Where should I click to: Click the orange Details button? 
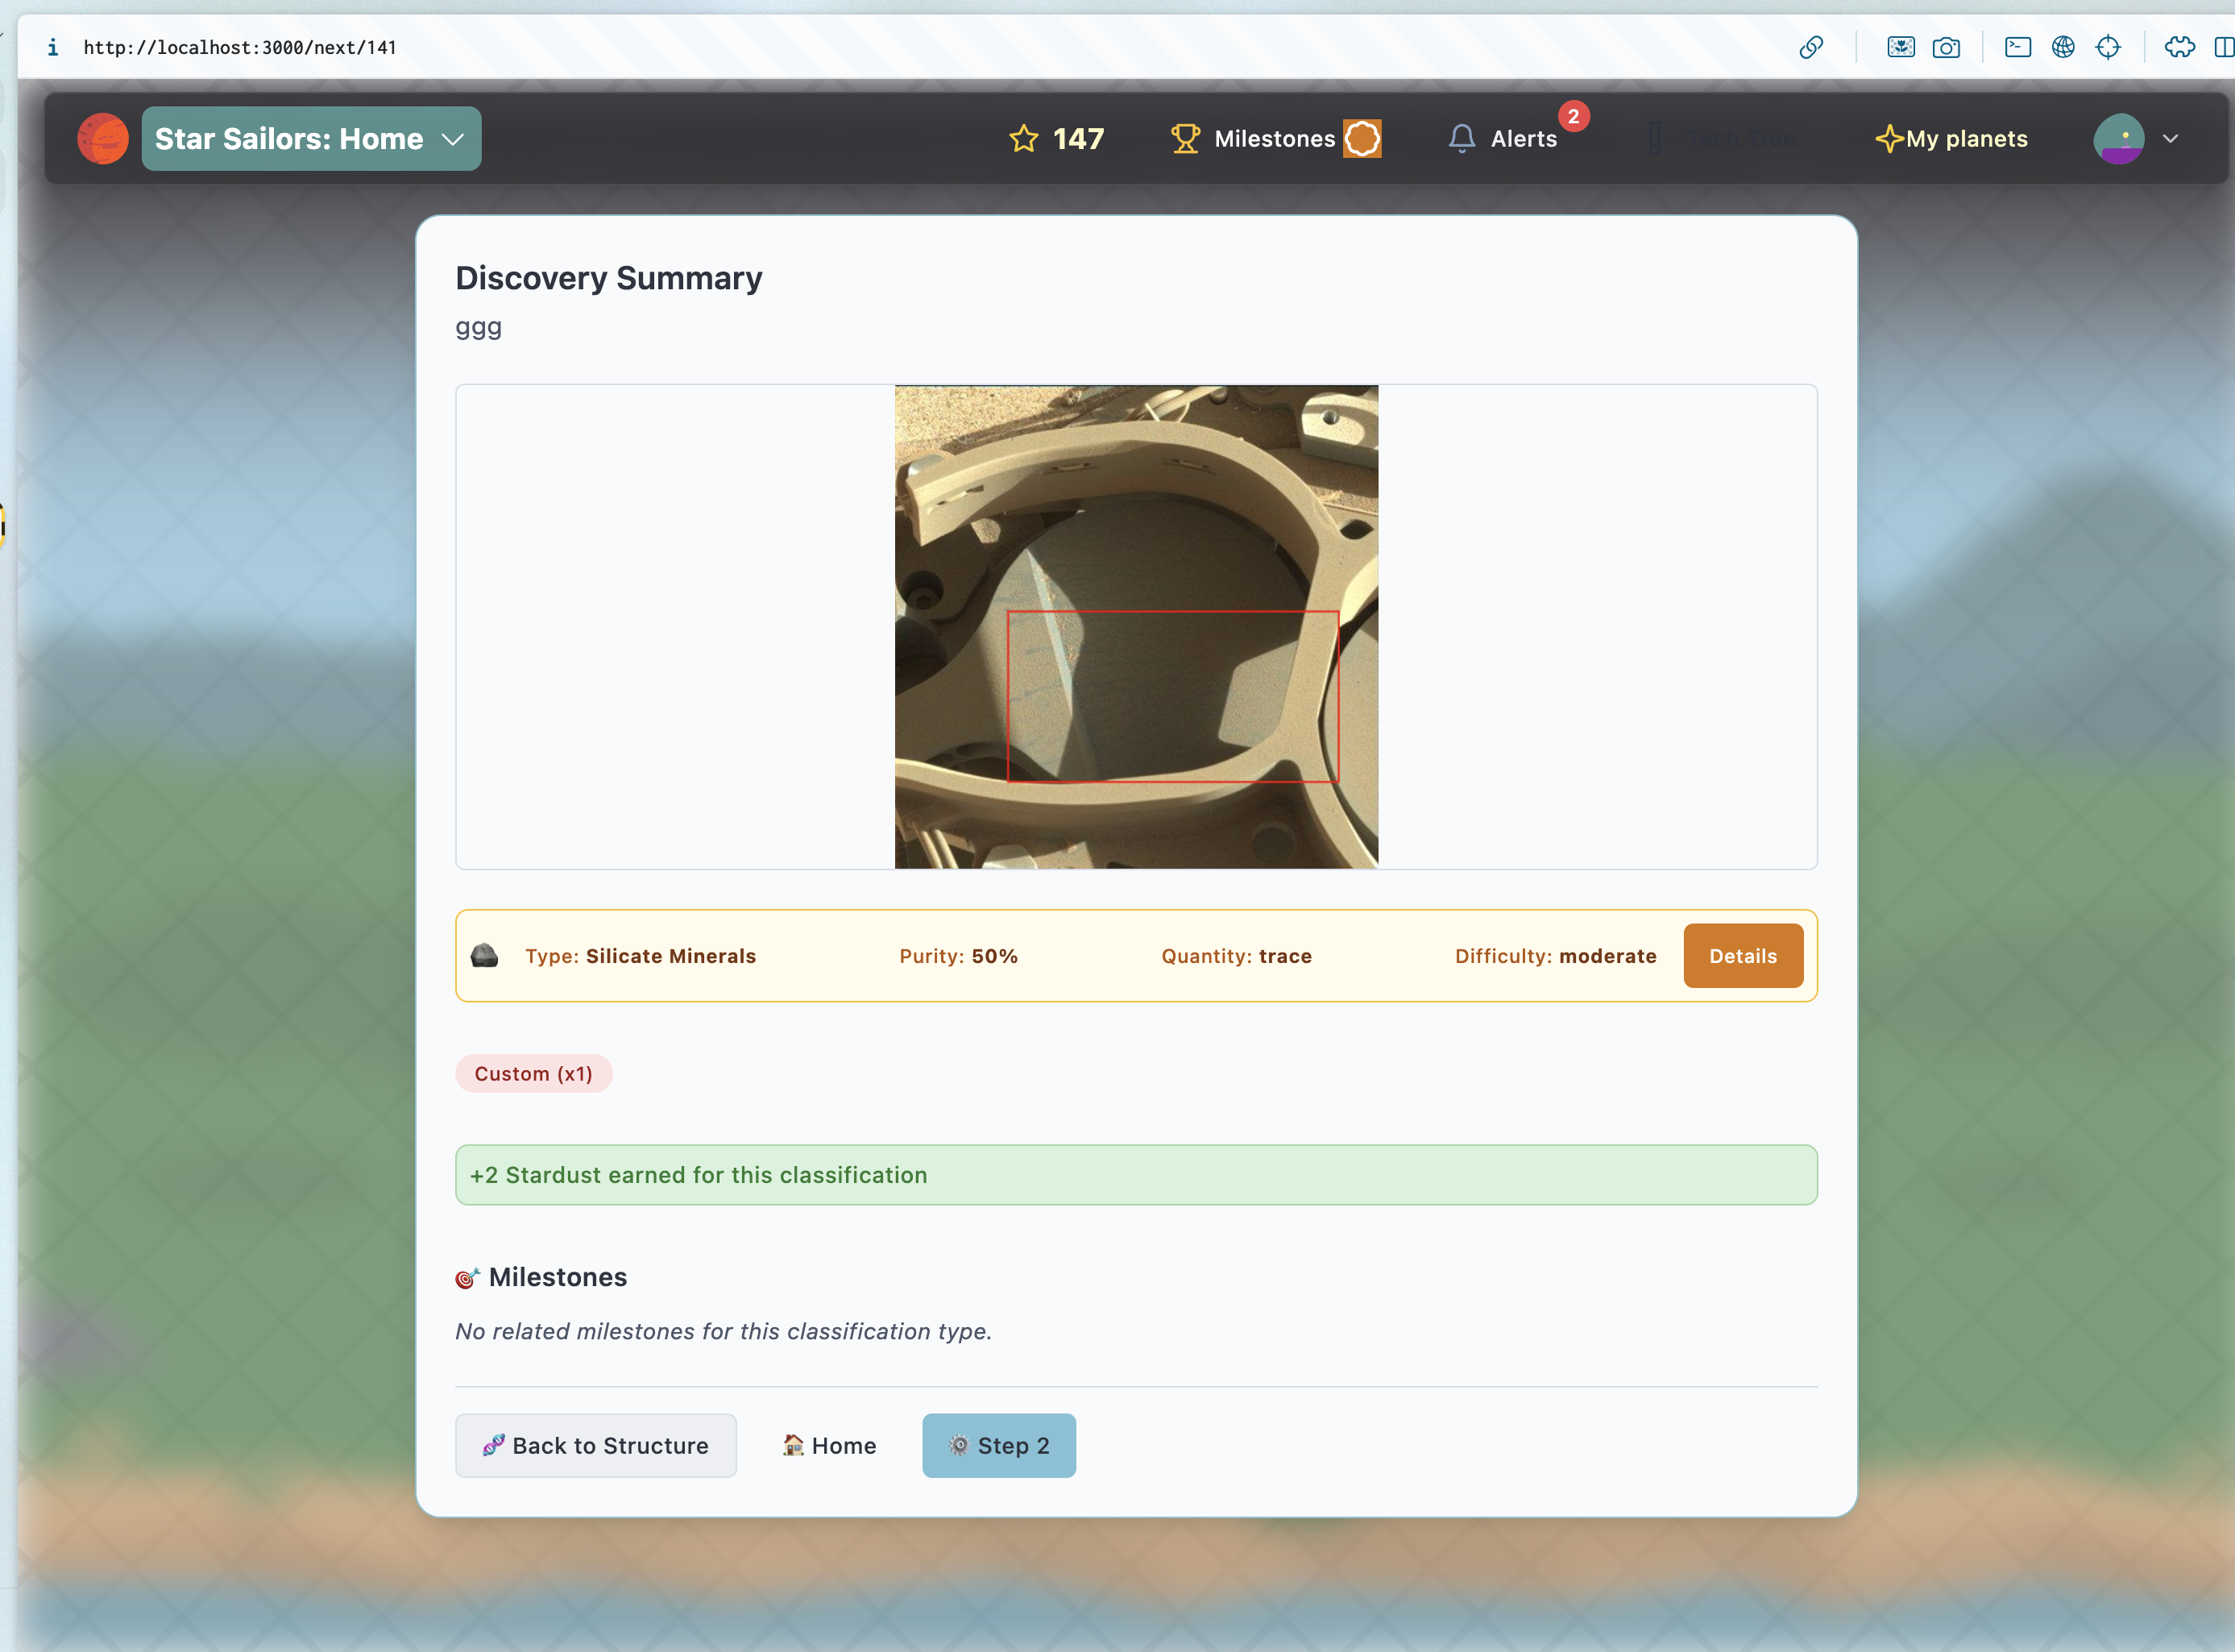(x=1742, y=955)
